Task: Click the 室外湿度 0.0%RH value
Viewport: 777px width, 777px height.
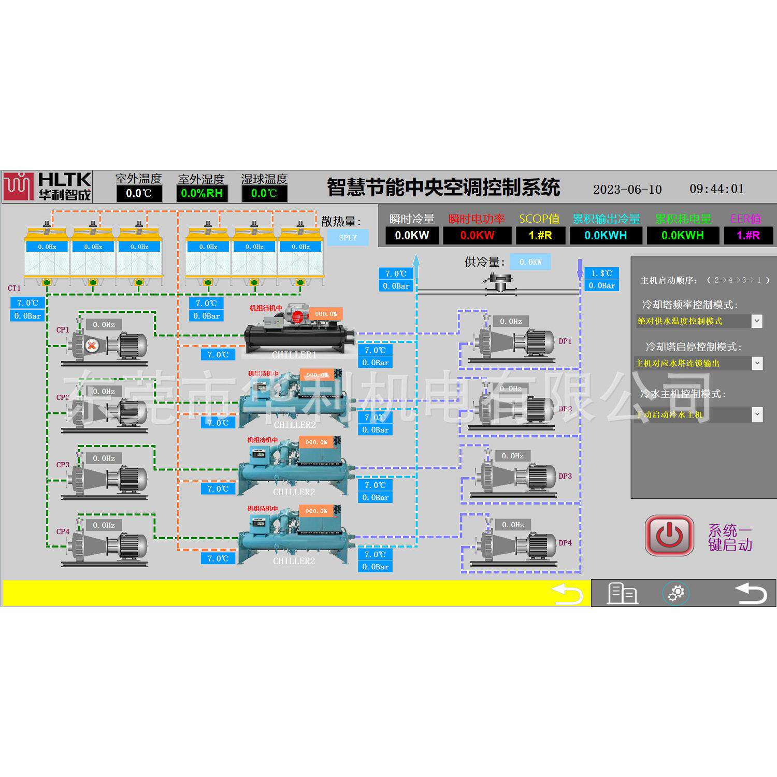Action: [202, 194]
